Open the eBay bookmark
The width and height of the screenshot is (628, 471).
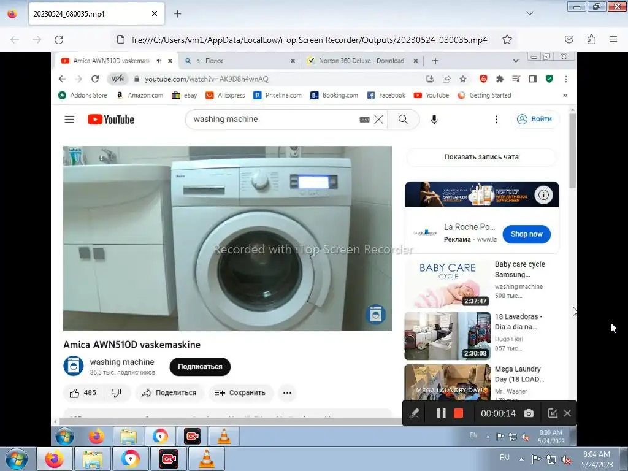(x=185, y=95)
